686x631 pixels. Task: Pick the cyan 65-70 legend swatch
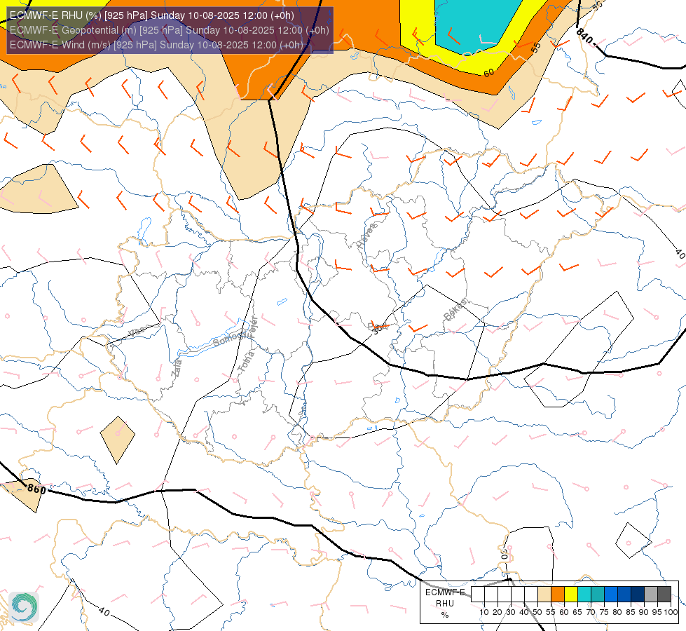[x=584, y=595]
